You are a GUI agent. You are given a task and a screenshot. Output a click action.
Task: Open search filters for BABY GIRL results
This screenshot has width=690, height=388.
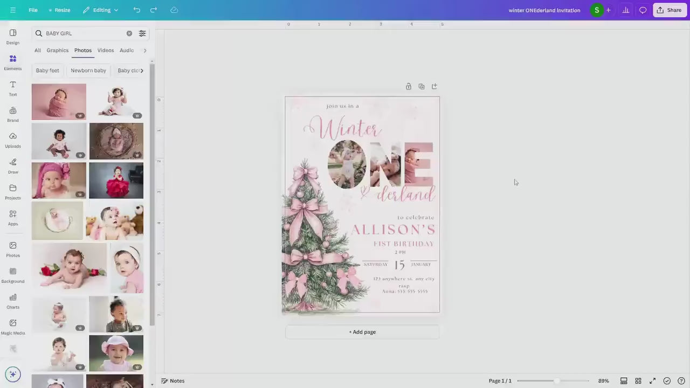coord(142,33)
